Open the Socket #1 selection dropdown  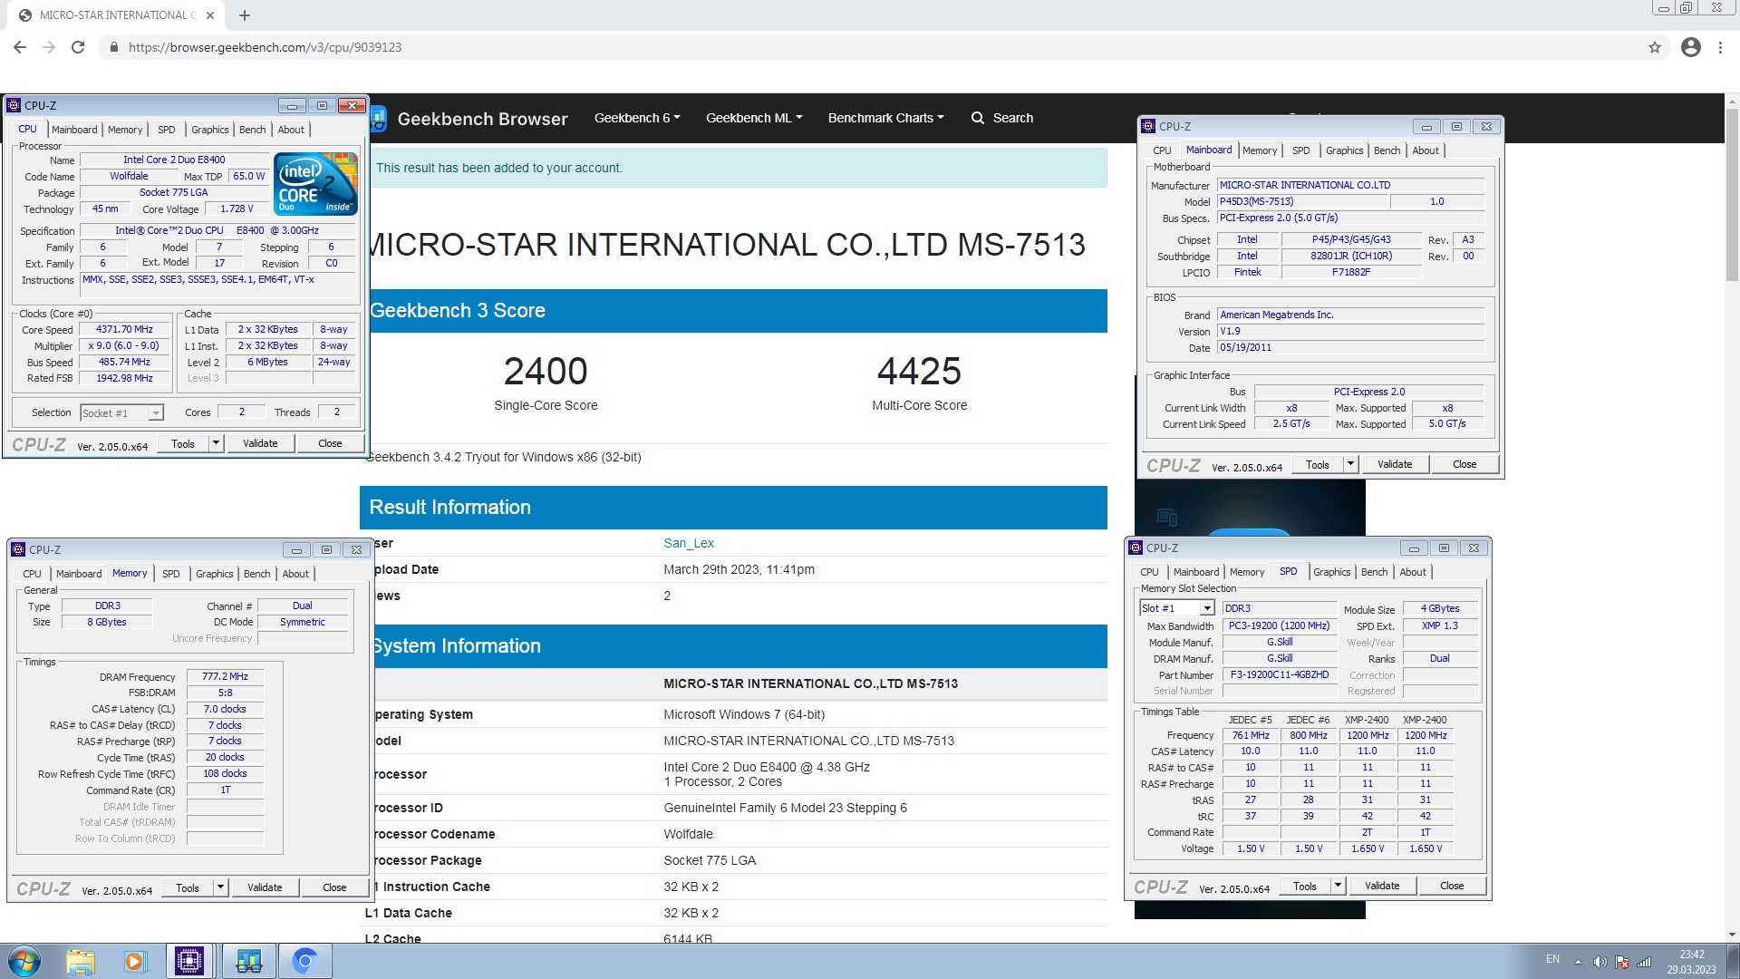point(156,413)
